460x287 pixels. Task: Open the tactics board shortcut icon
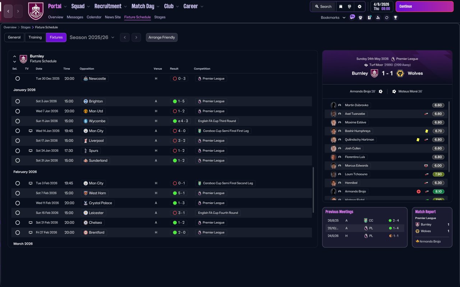[x=369, y=18]
